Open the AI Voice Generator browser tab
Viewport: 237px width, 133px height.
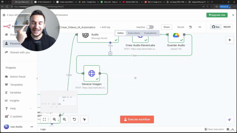[44, 2]
